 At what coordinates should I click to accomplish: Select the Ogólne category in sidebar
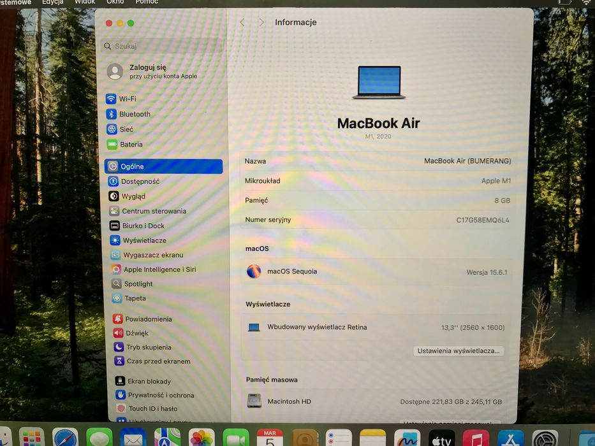(163, 166)
